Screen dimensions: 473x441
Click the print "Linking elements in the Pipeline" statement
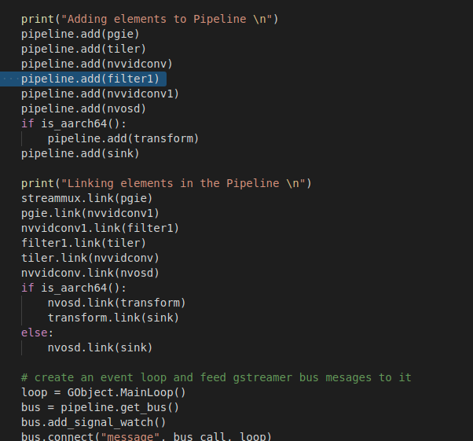pyautogui.click(x=166, y=183)
